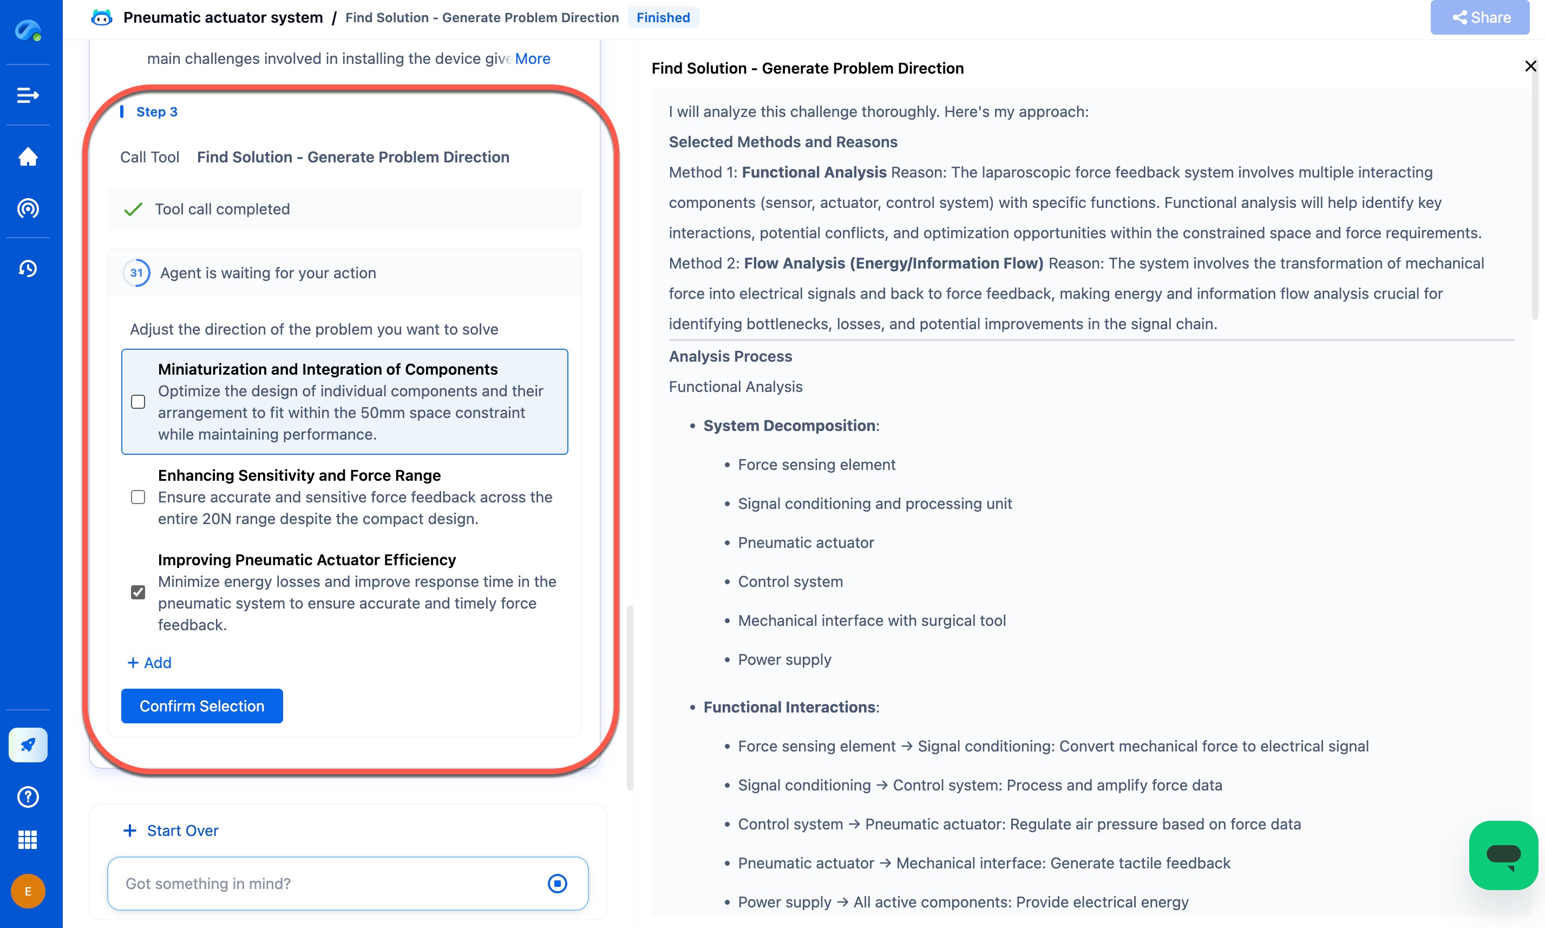Check Enhancing Sensitivity and Force Range
The width and height of the screenshot is (1545, 928).
click(x=138, y=497)
